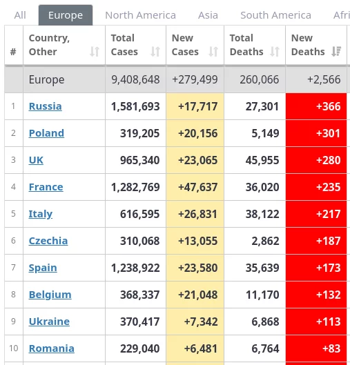Open the Czechia link
The width and height of the screenshot is (350, 365).
48,241
